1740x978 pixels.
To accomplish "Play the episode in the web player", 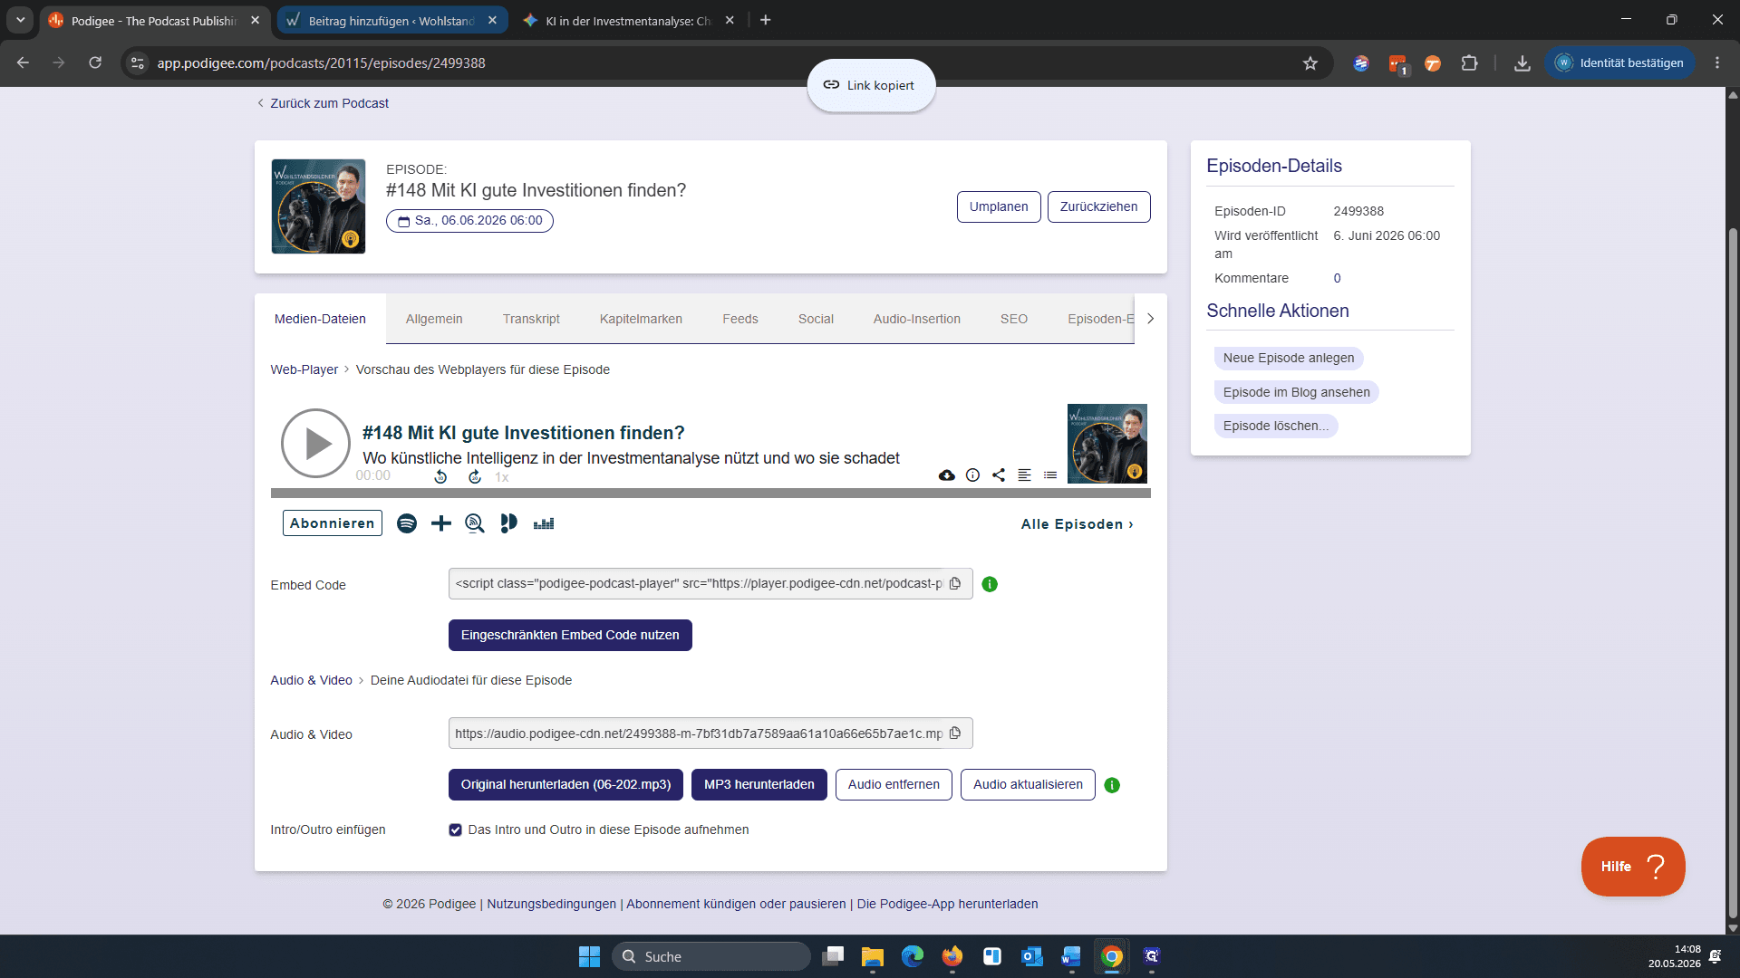I will [315, 444].
